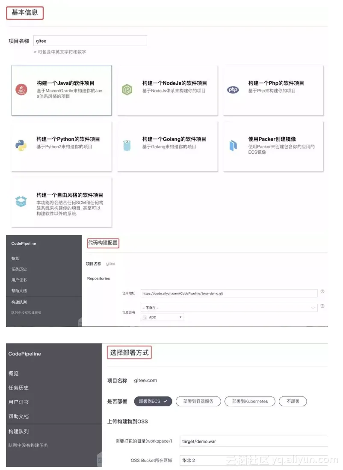Viewport: 343px width, 470px height.
Task: Open 概览 in the 代码构建配置 page sidebar
Action: click(15, 258)
